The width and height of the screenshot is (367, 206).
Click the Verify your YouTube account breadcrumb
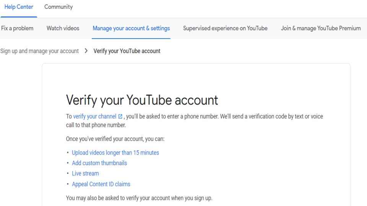coord(127,51)
